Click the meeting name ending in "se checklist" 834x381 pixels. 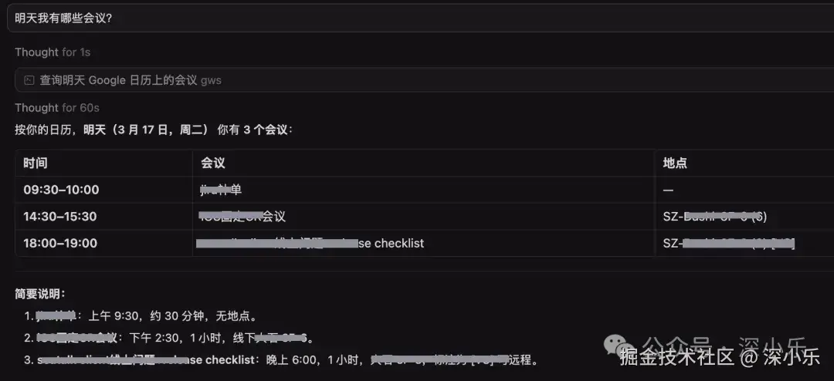click(x=310, y=244)
